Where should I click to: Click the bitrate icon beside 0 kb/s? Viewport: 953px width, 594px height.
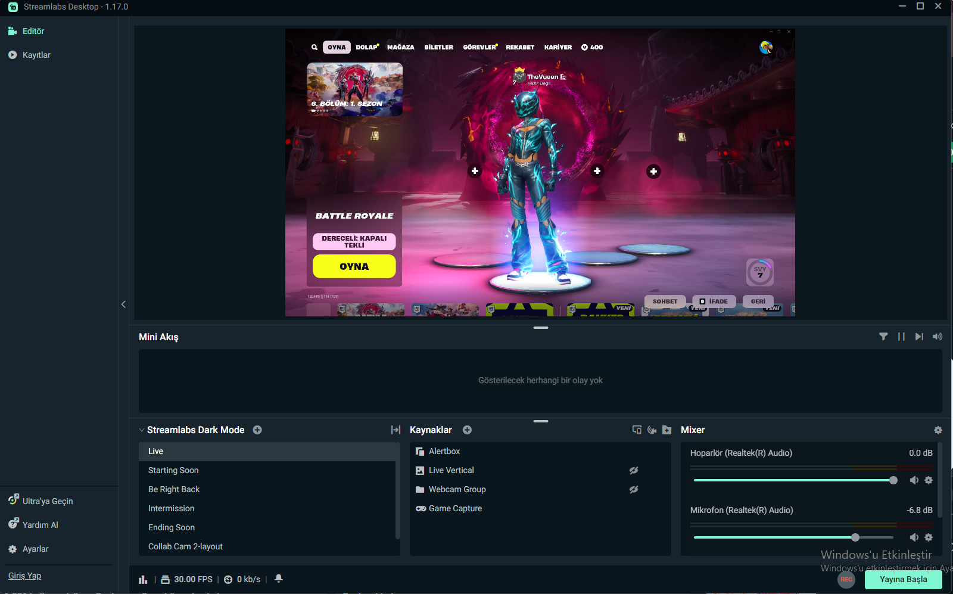(228, 579)
